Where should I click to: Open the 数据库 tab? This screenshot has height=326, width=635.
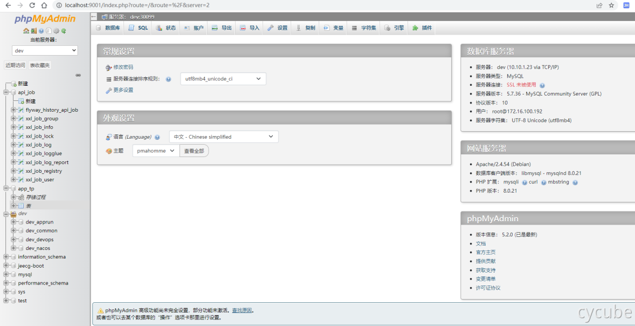(108, 28)
